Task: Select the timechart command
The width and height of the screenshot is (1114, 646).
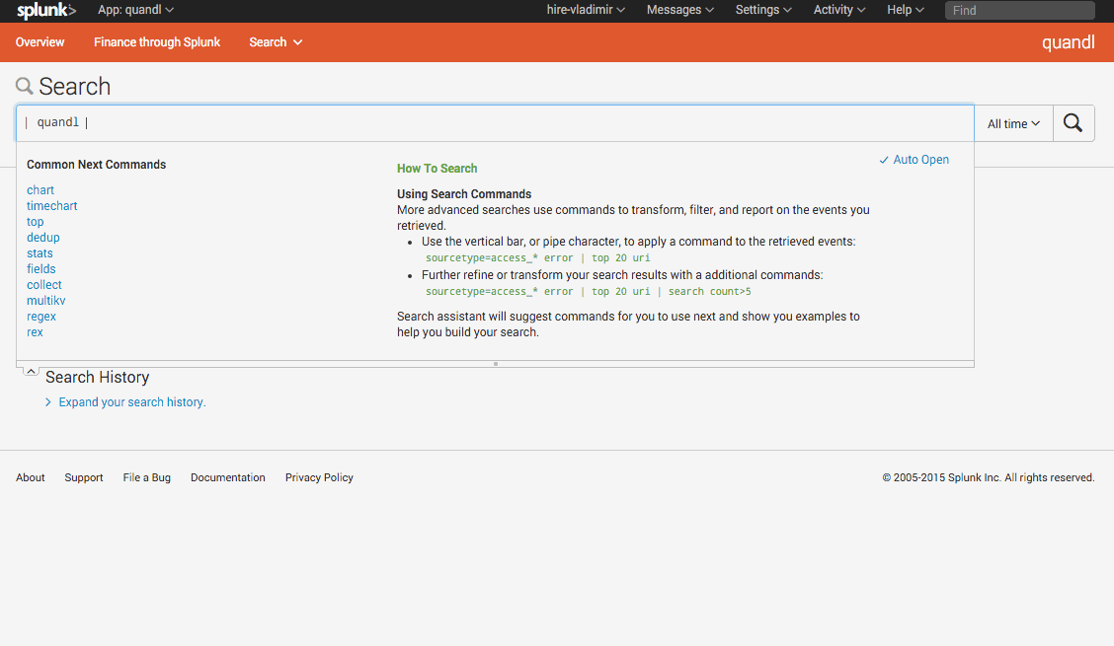Action: pos(52,206)
